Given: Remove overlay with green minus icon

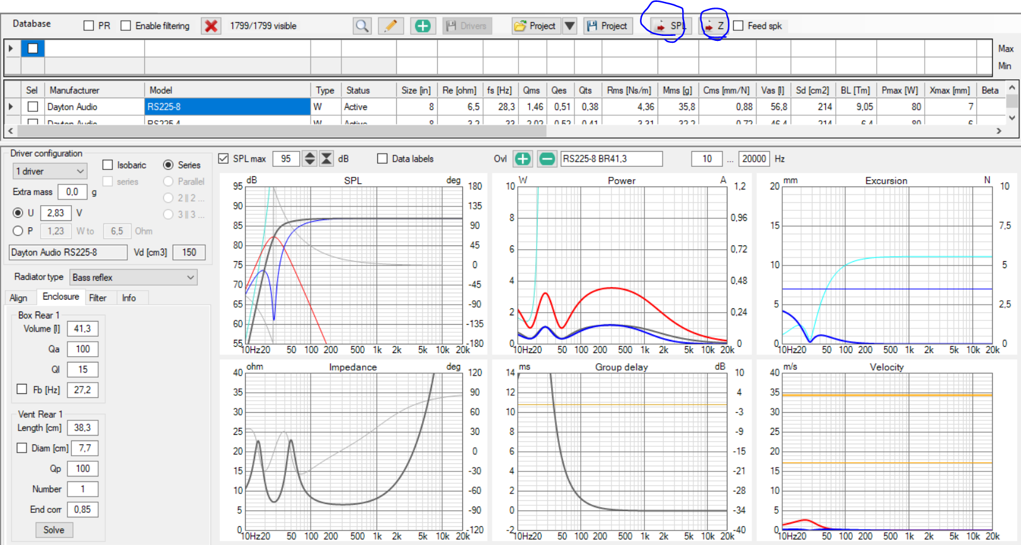Looking at the screenshot, I should point(547,159).
